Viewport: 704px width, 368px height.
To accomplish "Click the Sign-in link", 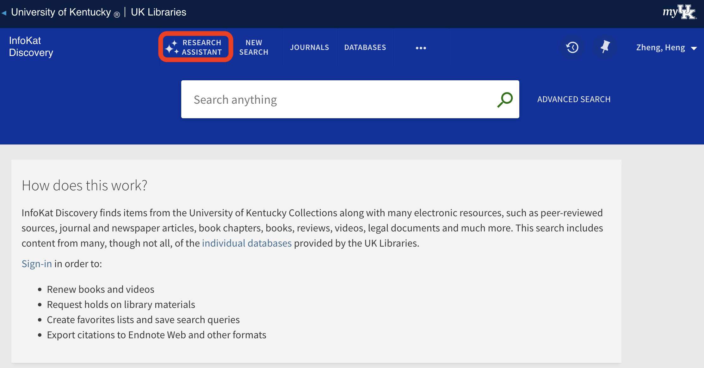I will 37,264.
